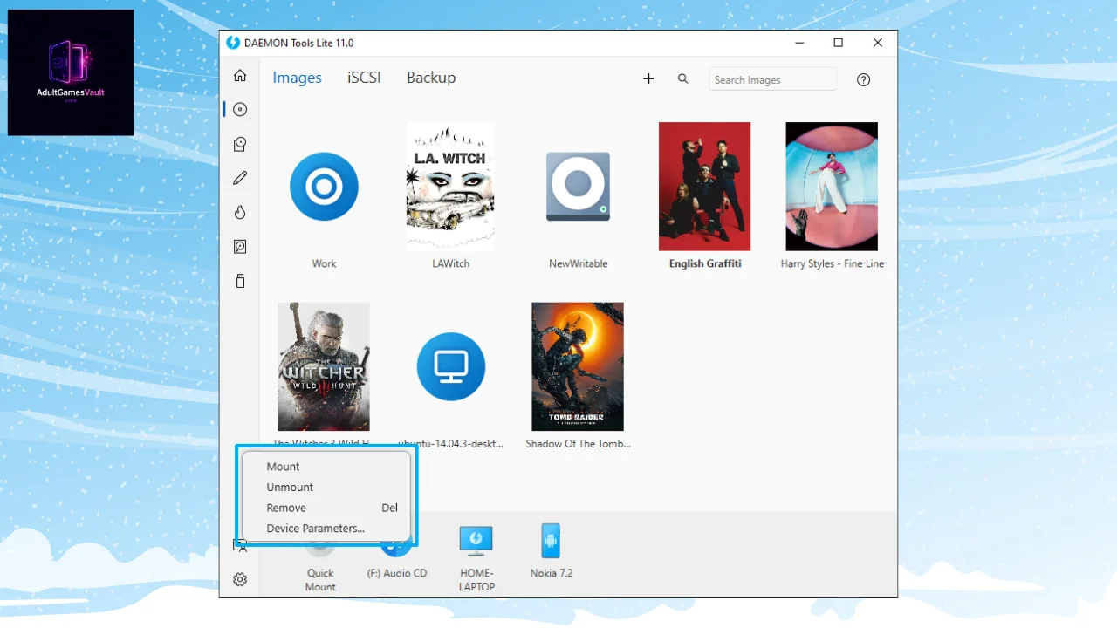Click the search magnifier icon
1117x628 pixels.
(683, 78)
